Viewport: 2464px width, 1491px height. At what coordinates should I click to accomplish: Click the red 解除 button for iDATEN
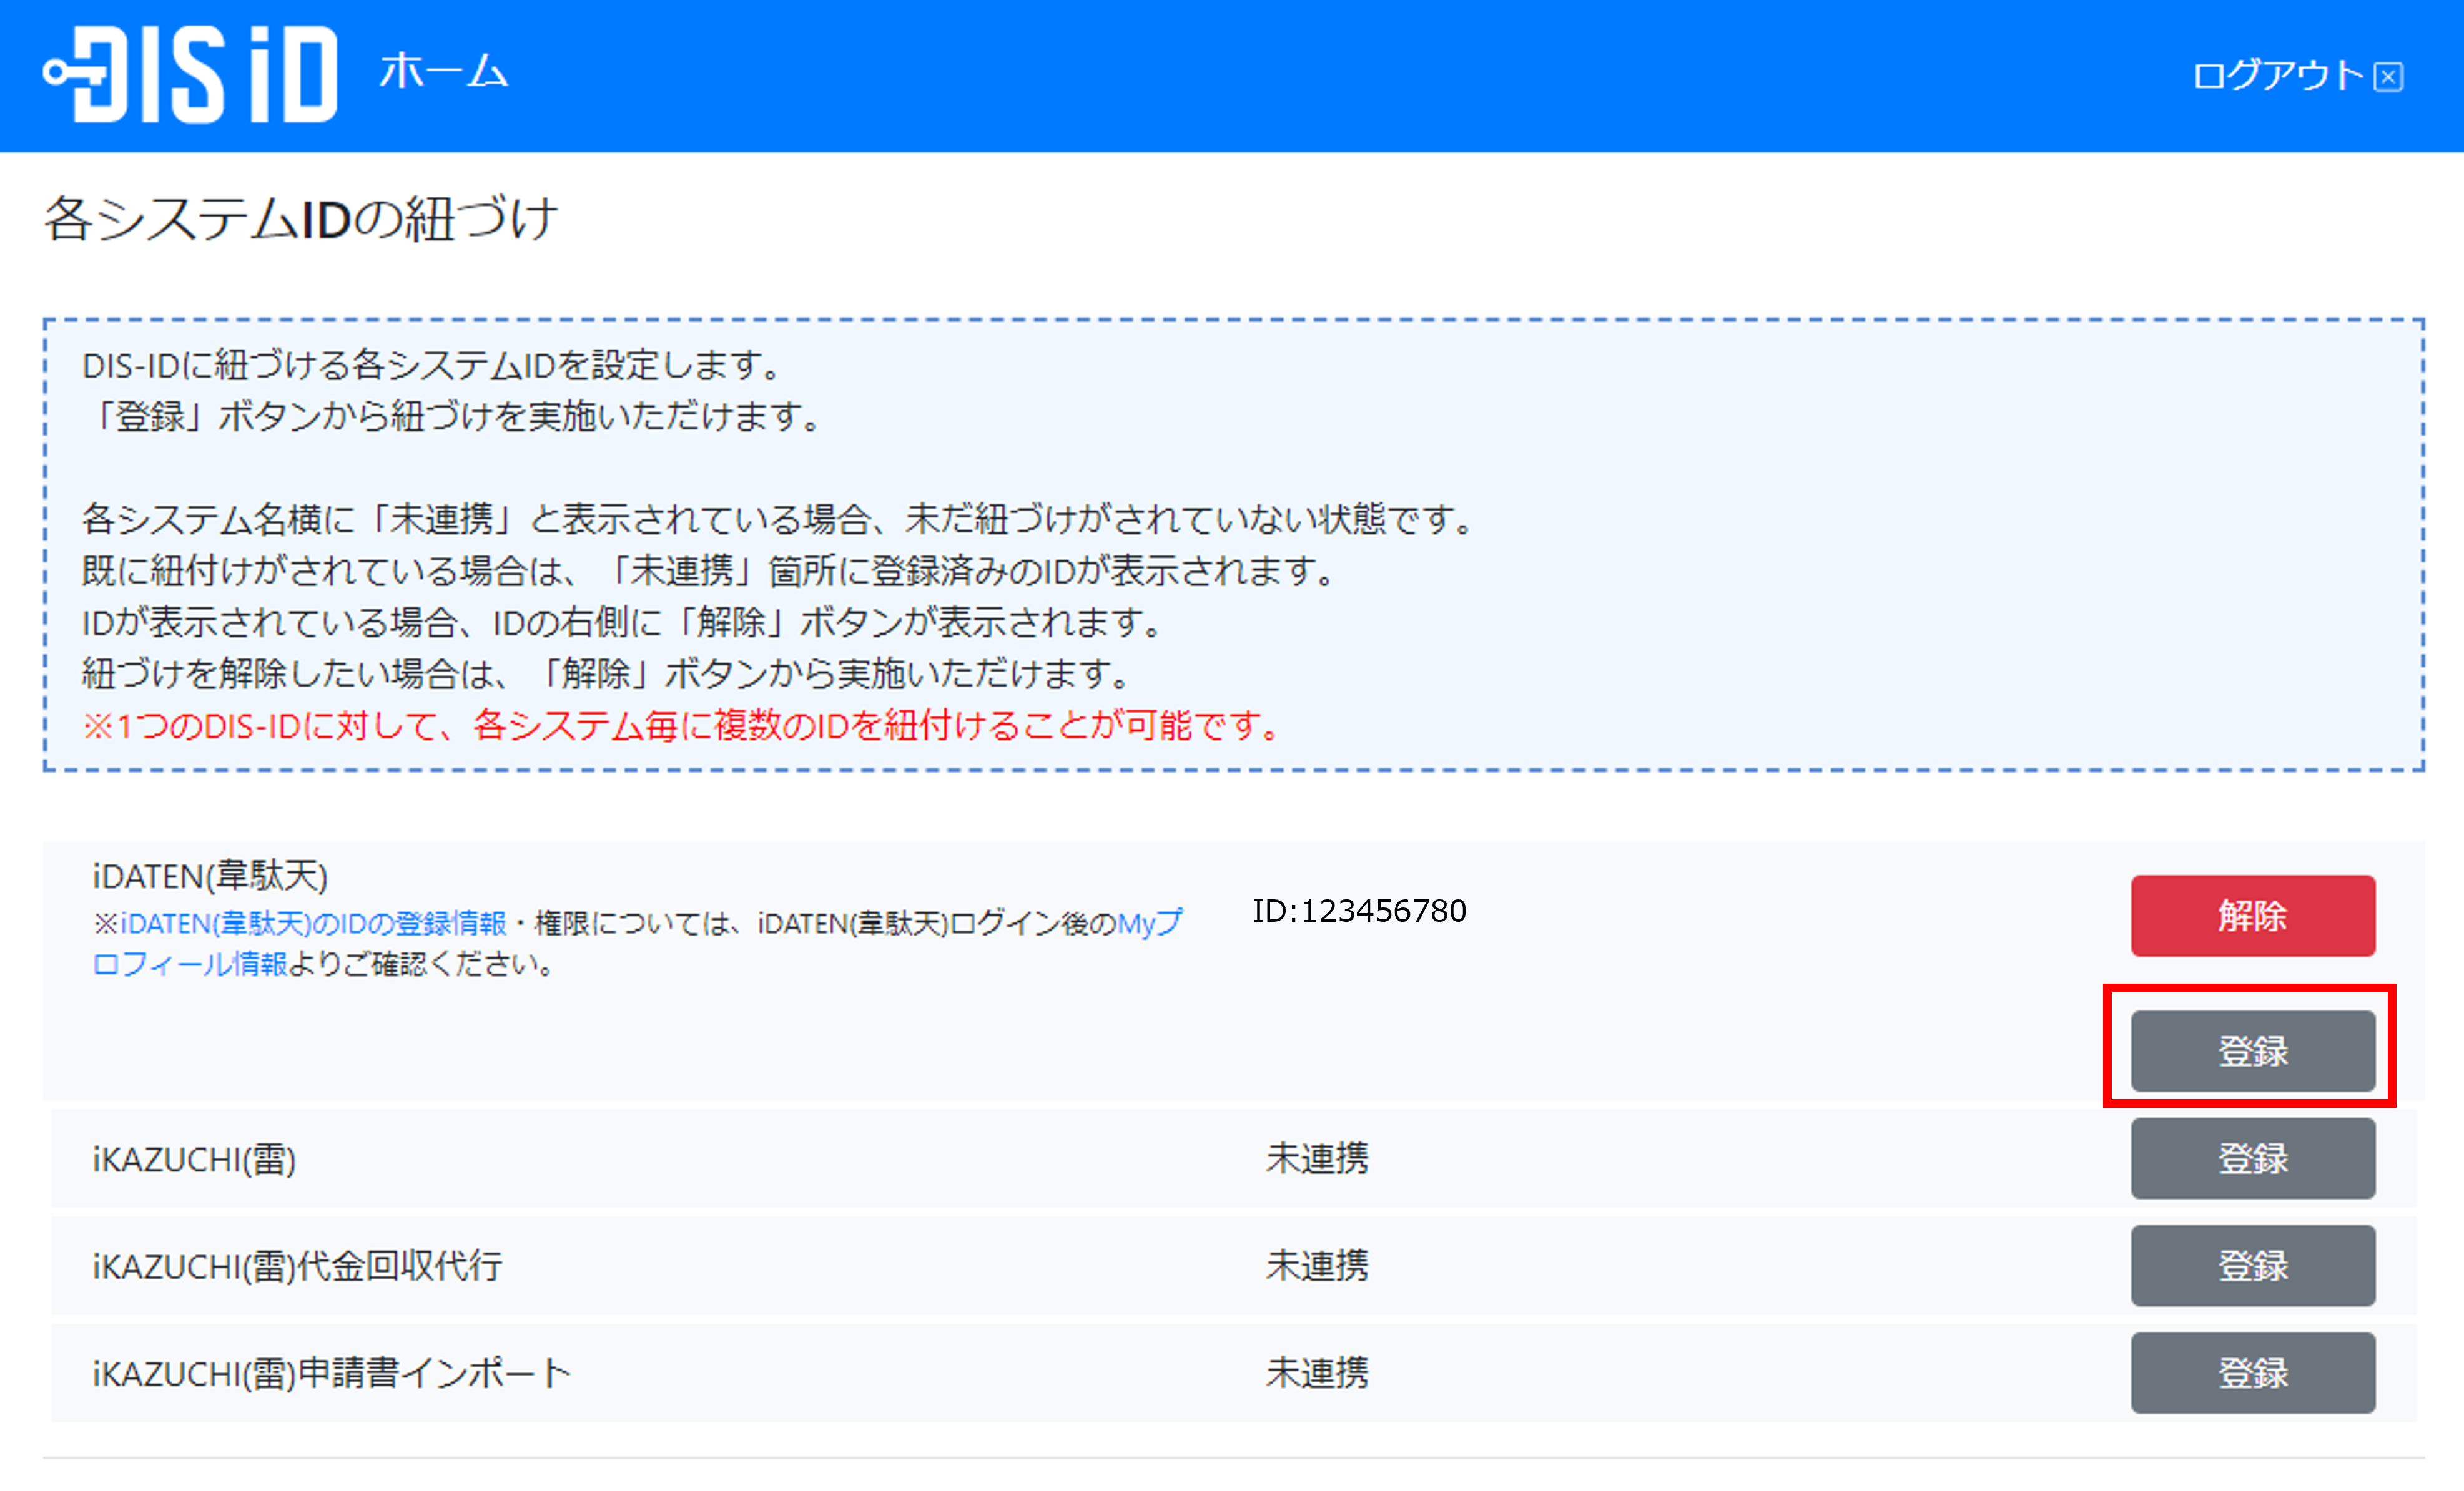(2252, 916)
